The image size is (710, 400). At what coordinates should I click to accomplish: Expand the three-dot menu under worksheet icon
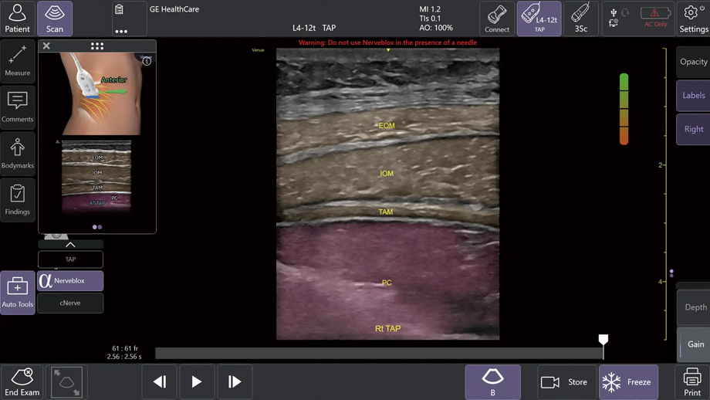click(121, 32)
